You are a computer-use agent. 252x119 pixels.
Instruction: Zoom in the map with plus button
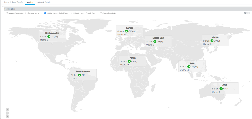7,109
